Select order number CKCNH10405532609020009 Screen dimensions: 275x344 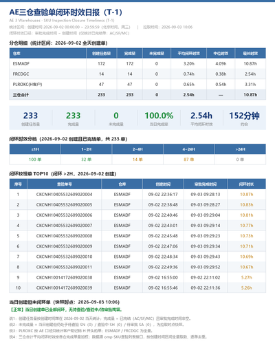64,246
